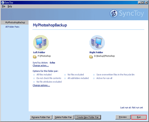Click bullet next to Active for run all
The image size is (149, 122).
(94, 79)
